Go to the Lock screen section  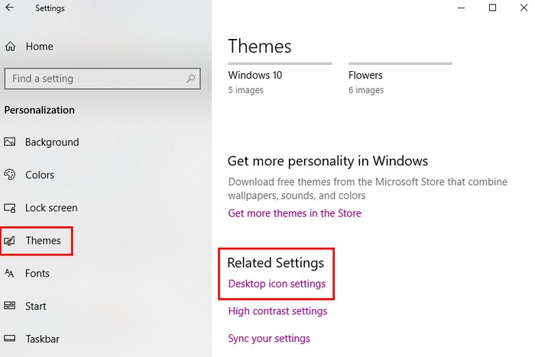[51, 208]
